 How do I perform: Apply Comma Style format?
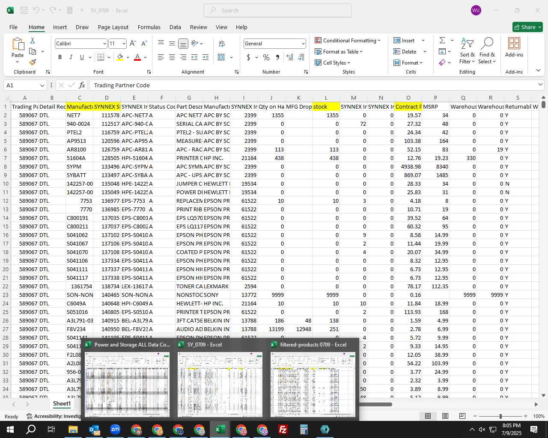click(277, 57)
